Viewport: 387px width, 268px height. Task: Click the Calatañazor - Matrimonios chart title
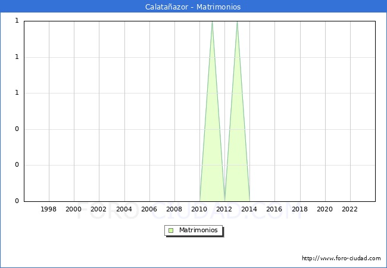[193, 7]
